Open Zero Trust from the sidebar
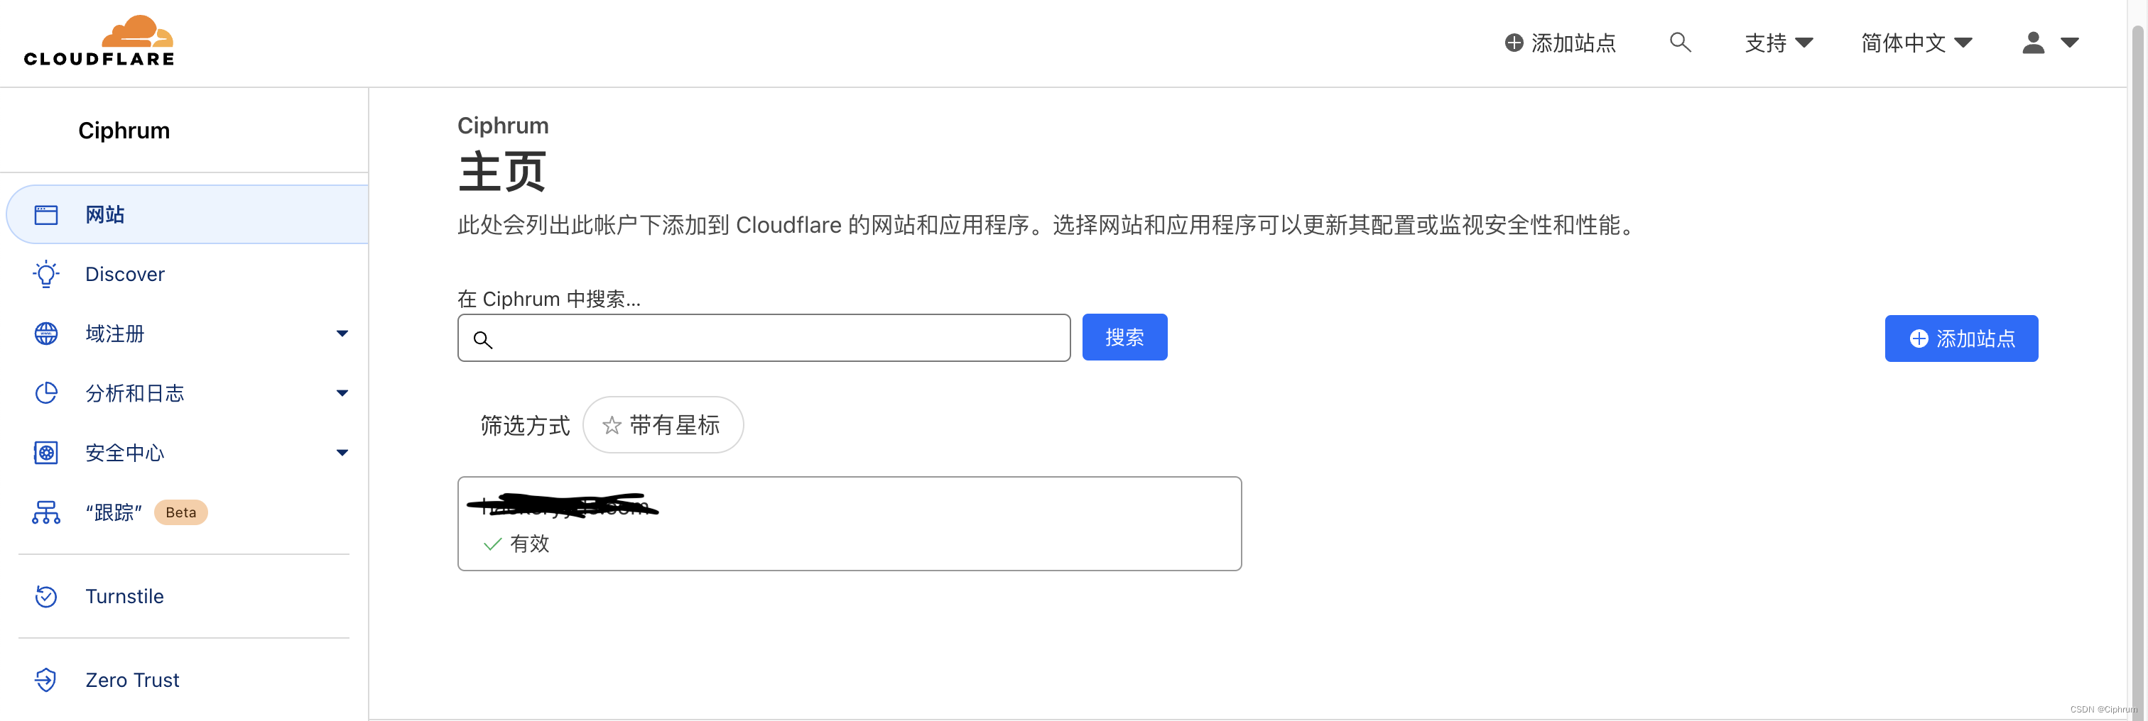2148x721 pixels. pos(131,679)
